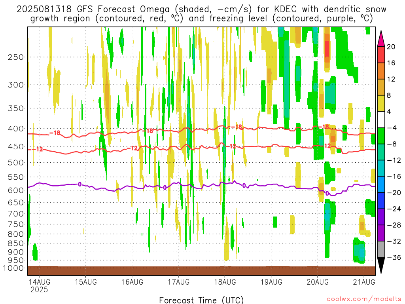405x304 pixels.
Task: Click the 700 pressure level label
Action: [16, 214]
